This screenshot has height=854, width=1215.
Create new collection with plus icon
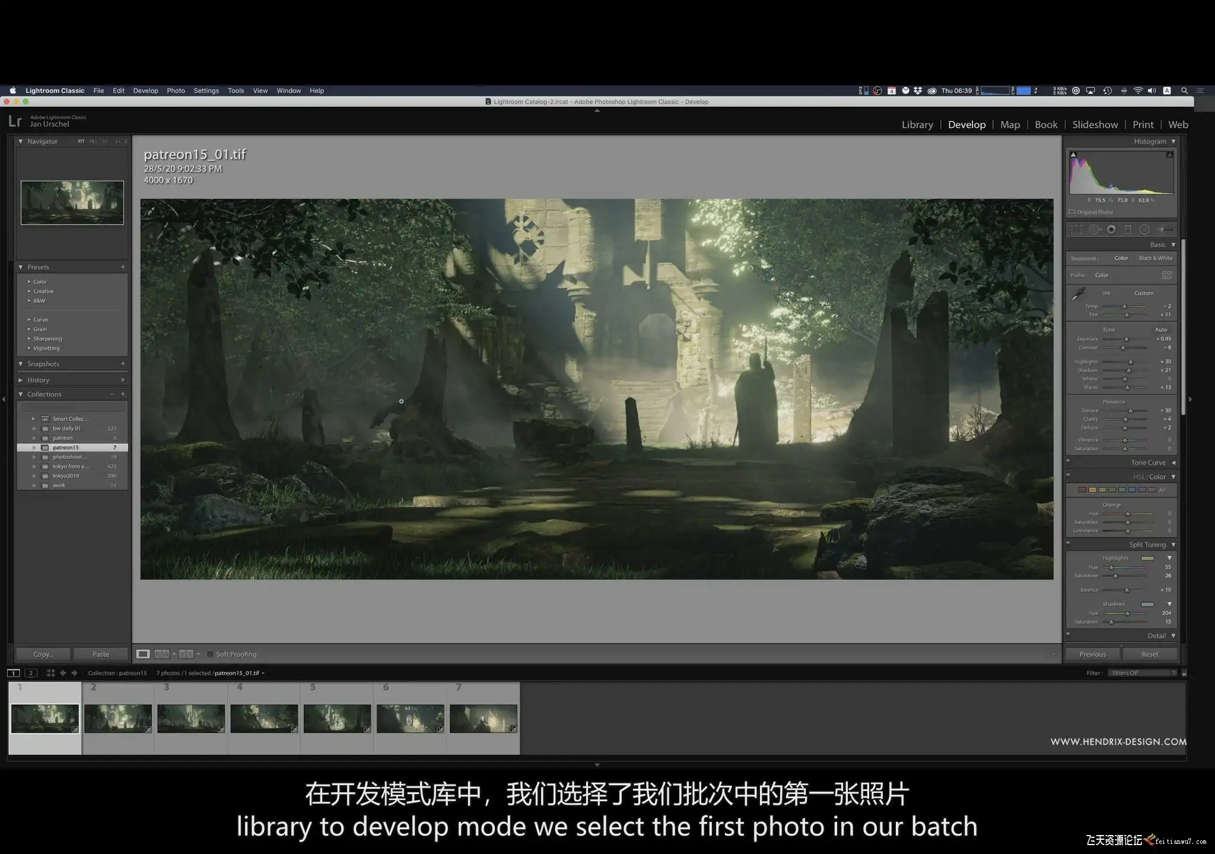123,394
